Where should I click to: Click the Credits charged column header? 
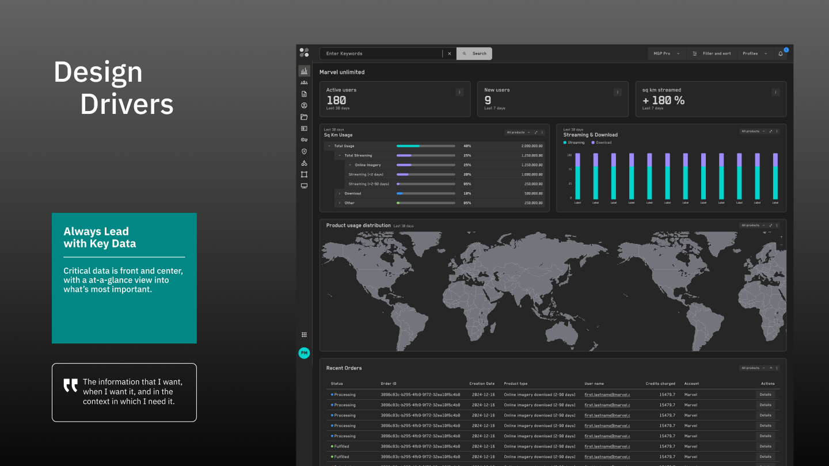tap(660, 384)
